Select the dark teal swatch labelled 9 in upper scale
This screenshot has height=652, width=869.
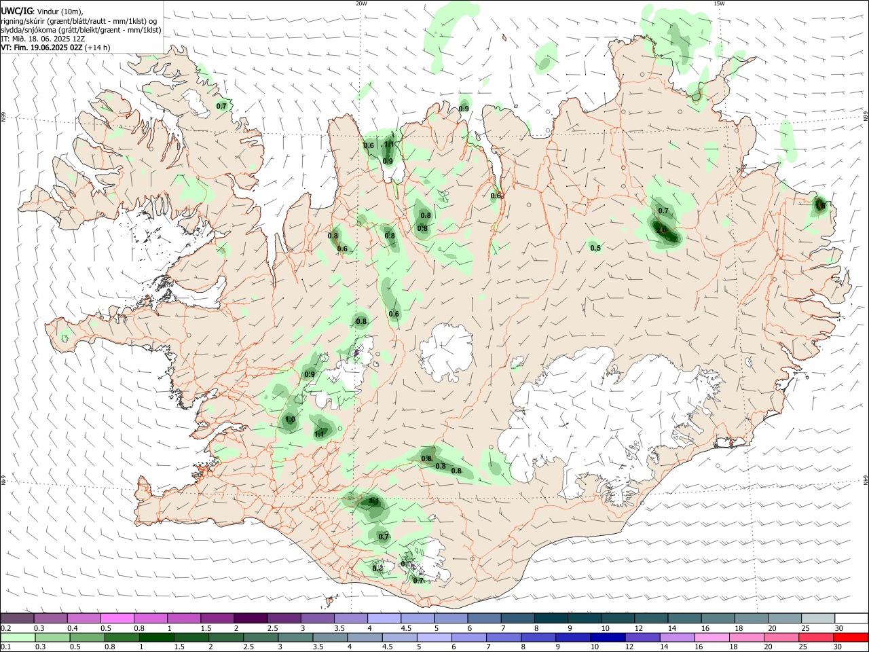click(x=584, y=618)
